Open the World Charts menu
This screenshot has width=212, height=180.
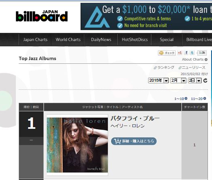click(x=68, y=39)
